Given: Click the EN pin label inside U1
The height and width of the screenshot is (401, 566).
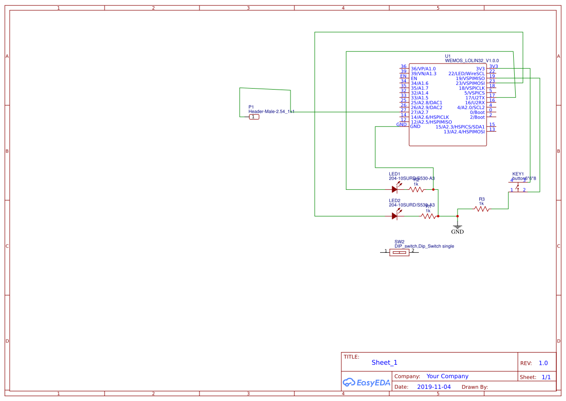Looking at the screenshot, I should pos(413,78).
